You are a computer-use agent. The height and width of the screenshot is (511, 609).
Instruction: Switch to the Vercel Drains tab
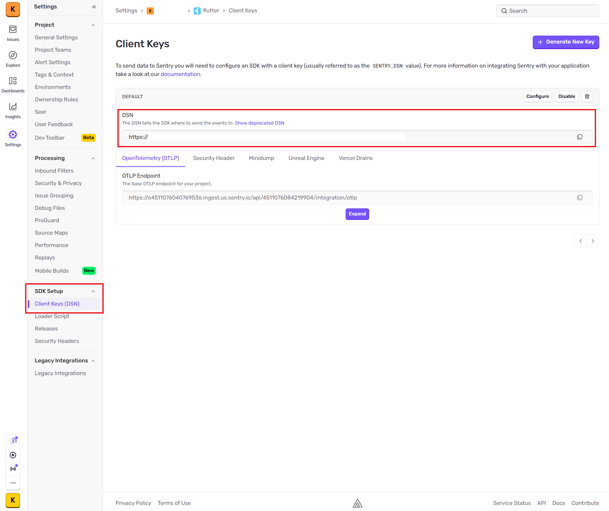tap(355, 158)
